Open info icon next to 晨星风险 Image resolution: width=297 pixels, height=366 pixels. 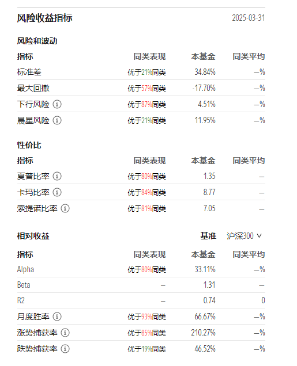click(57, 120)
